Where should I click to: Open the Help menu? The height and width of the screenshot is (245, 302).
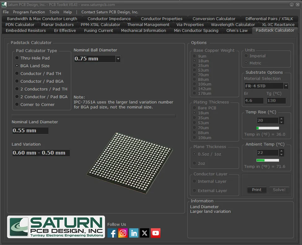tap(68, 12)
